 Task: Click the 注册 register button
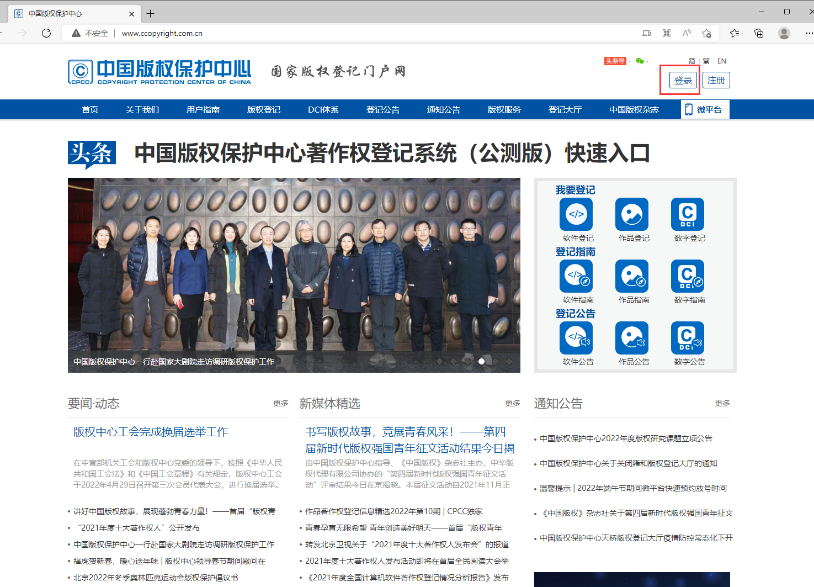click(x=716, y=80)
